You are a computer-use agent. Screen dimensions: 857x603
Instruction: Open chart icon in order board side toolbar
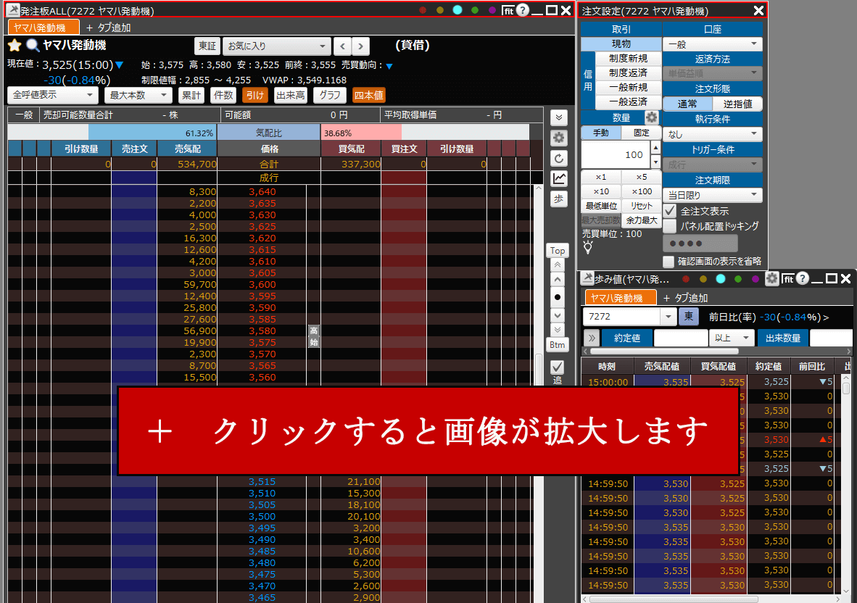558,178
